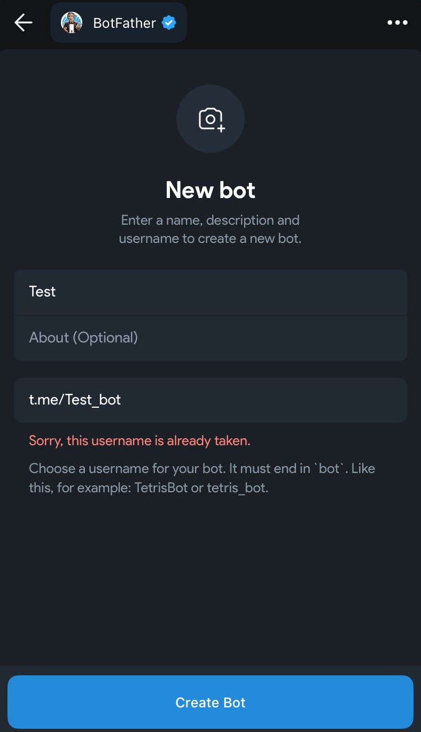Screen dimensions: 421x732
Task: Tap the username already taken error message
Action: [139, 441]
